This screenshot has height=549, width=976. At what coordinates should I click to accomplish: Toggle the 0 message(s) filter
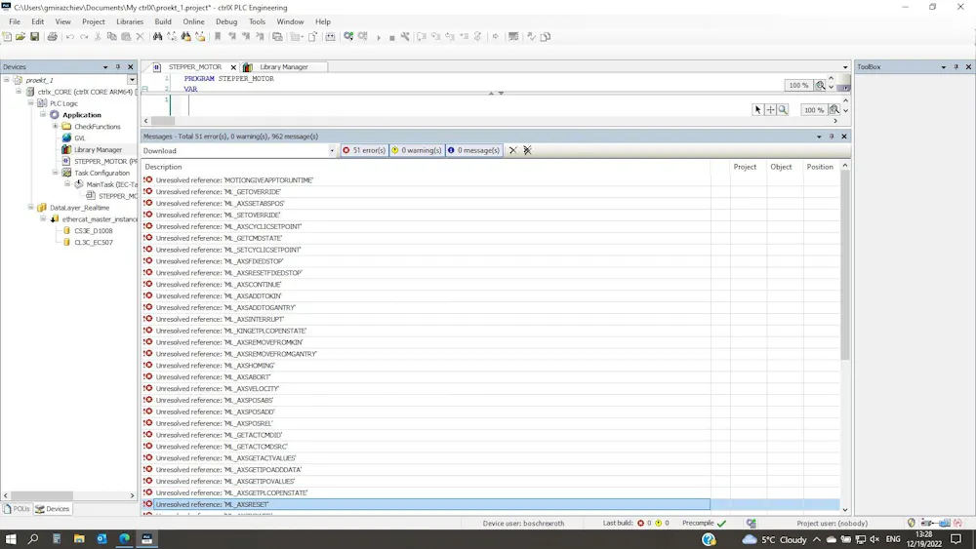[x=473, y=150]
